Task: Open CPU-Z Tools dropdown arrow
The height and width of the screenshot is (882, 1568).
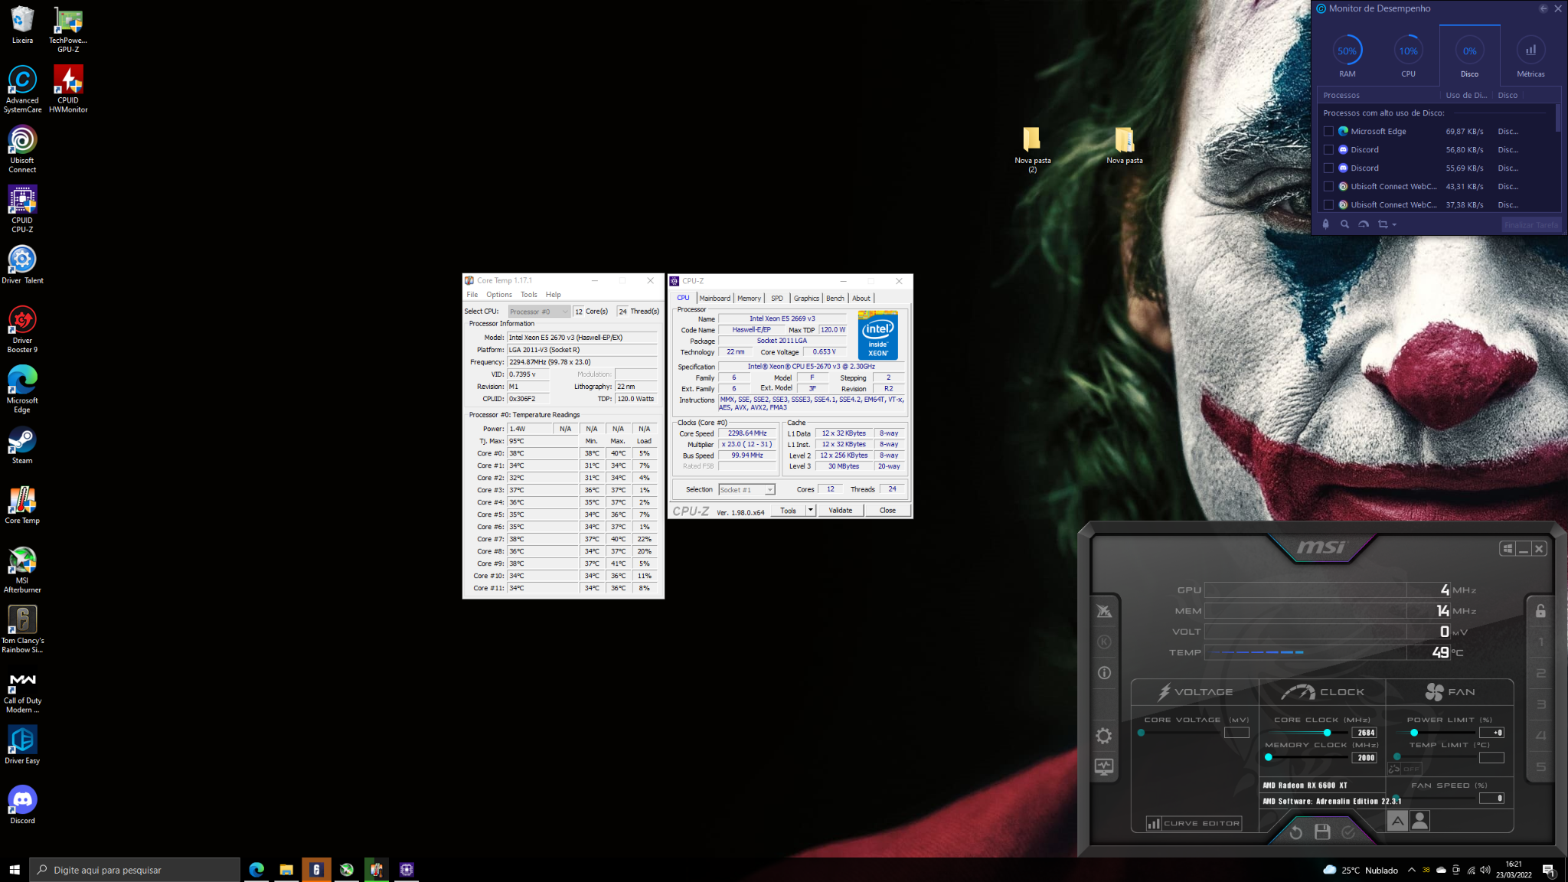Action: point(811,511)
